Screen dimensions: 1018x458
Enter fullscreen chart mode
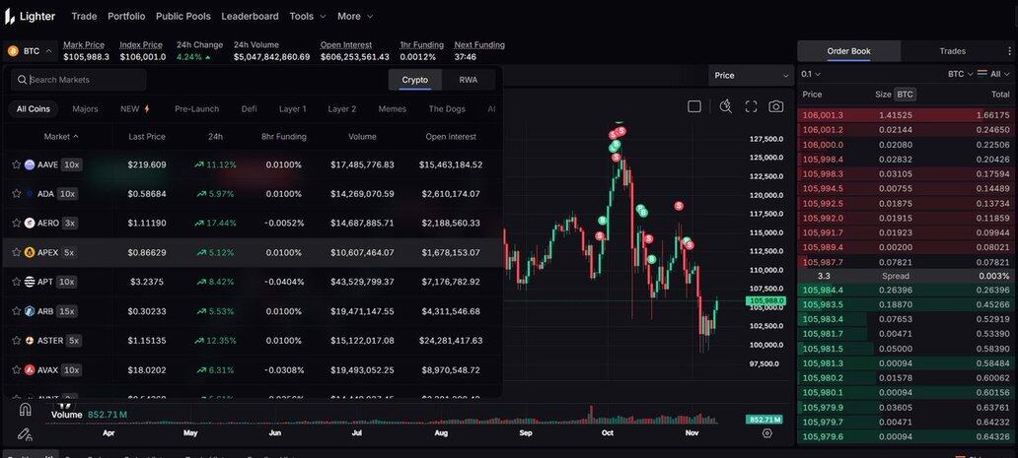point(751,106)
